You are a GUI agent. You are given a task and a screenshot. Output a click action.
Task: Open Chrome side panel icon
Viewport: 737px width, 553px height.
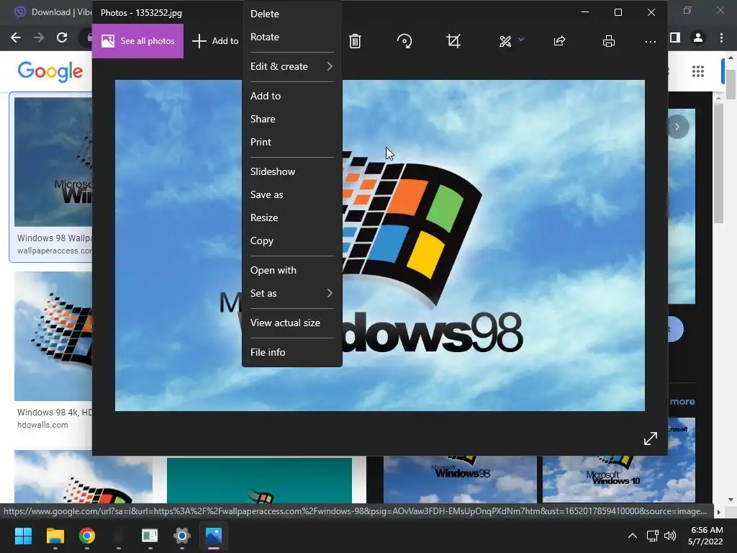(x=675, y=37)
